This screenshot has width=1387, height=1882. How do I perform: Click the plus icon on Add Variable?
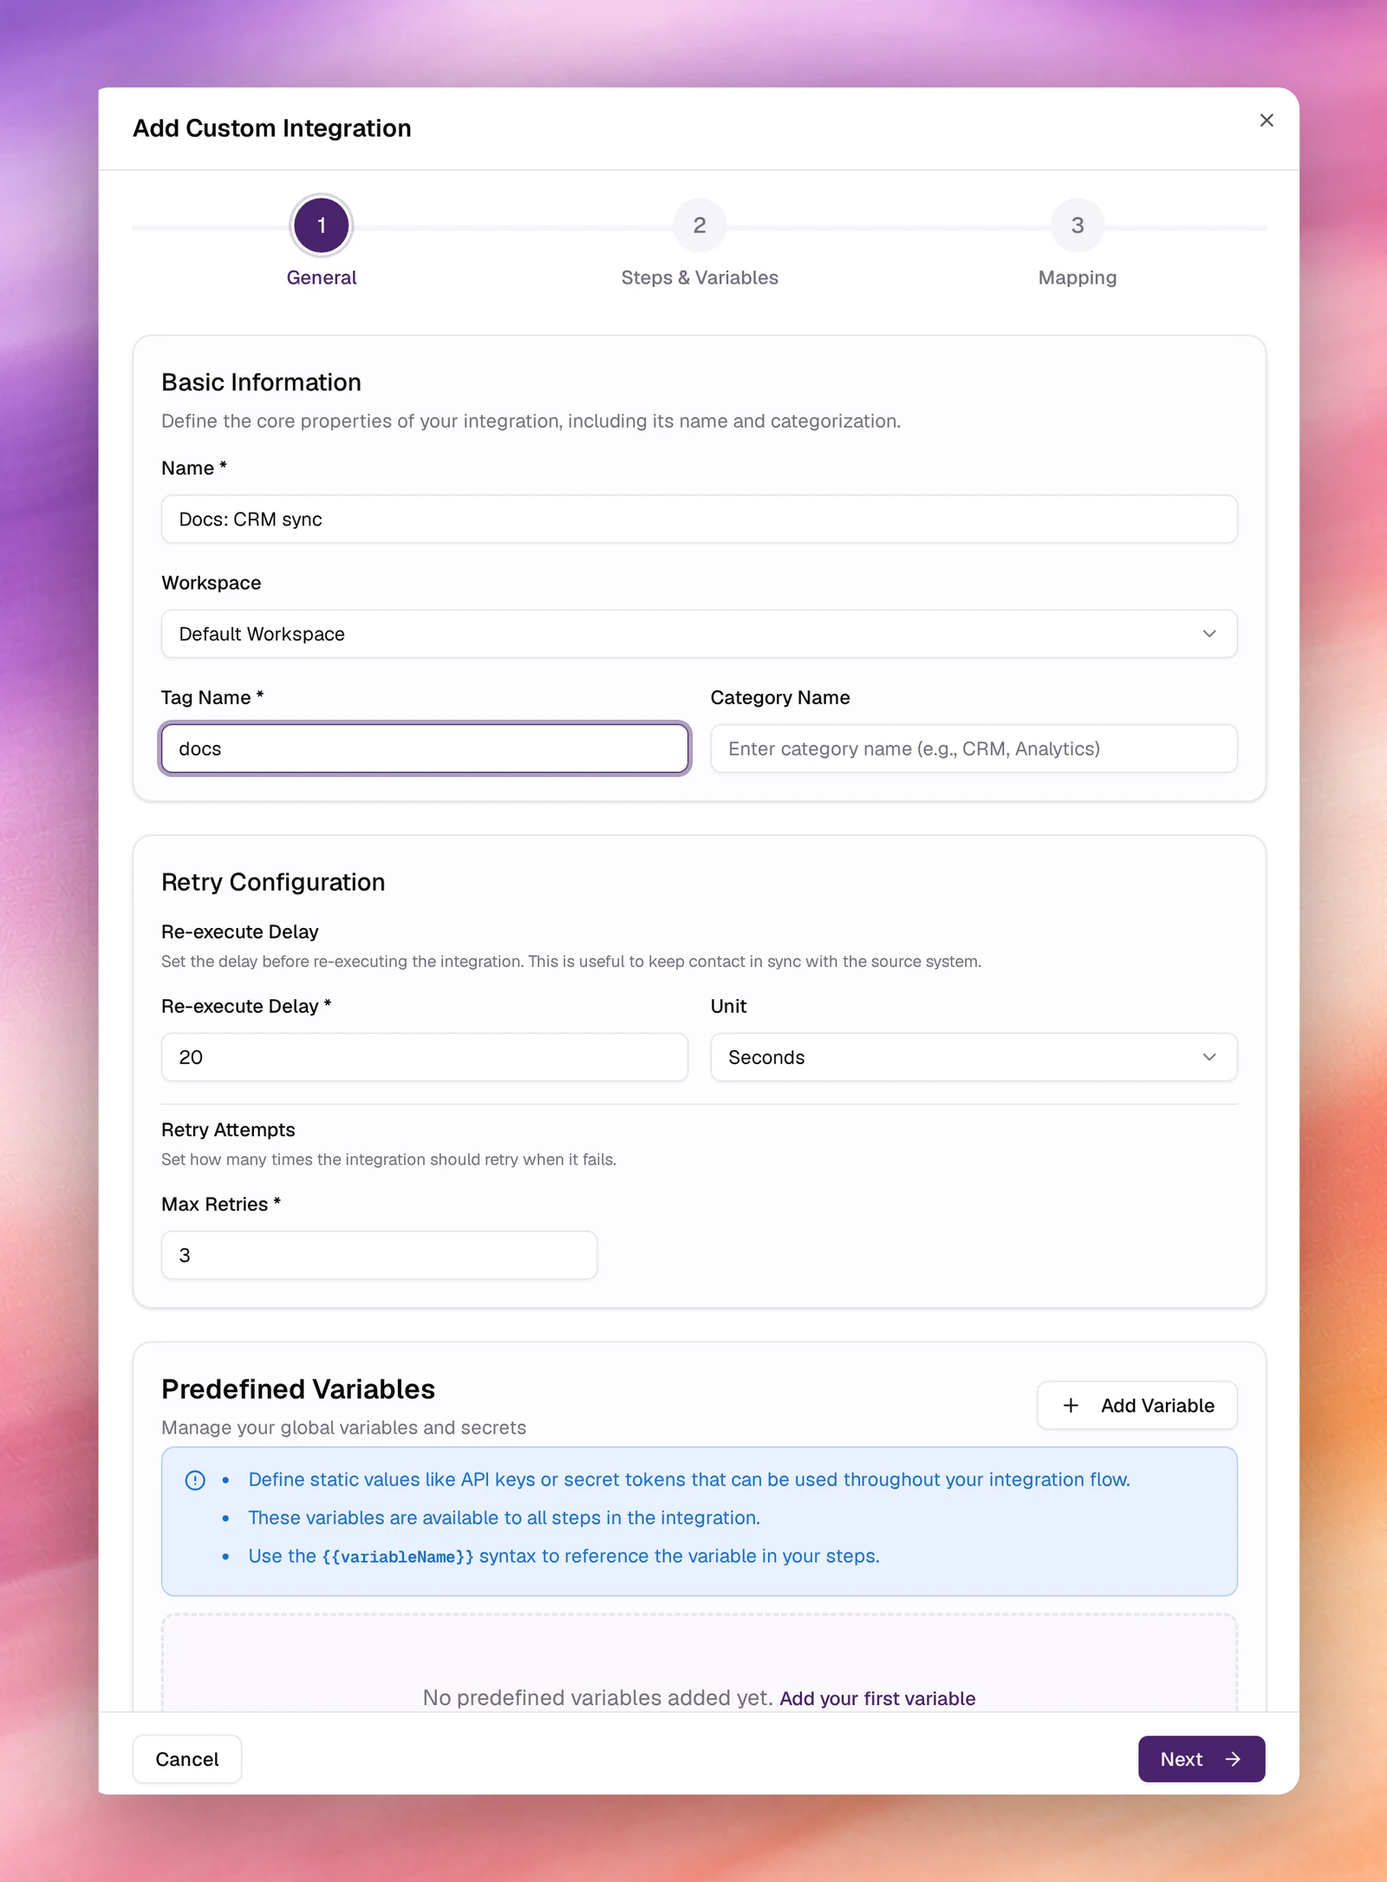(1071, 1405)
